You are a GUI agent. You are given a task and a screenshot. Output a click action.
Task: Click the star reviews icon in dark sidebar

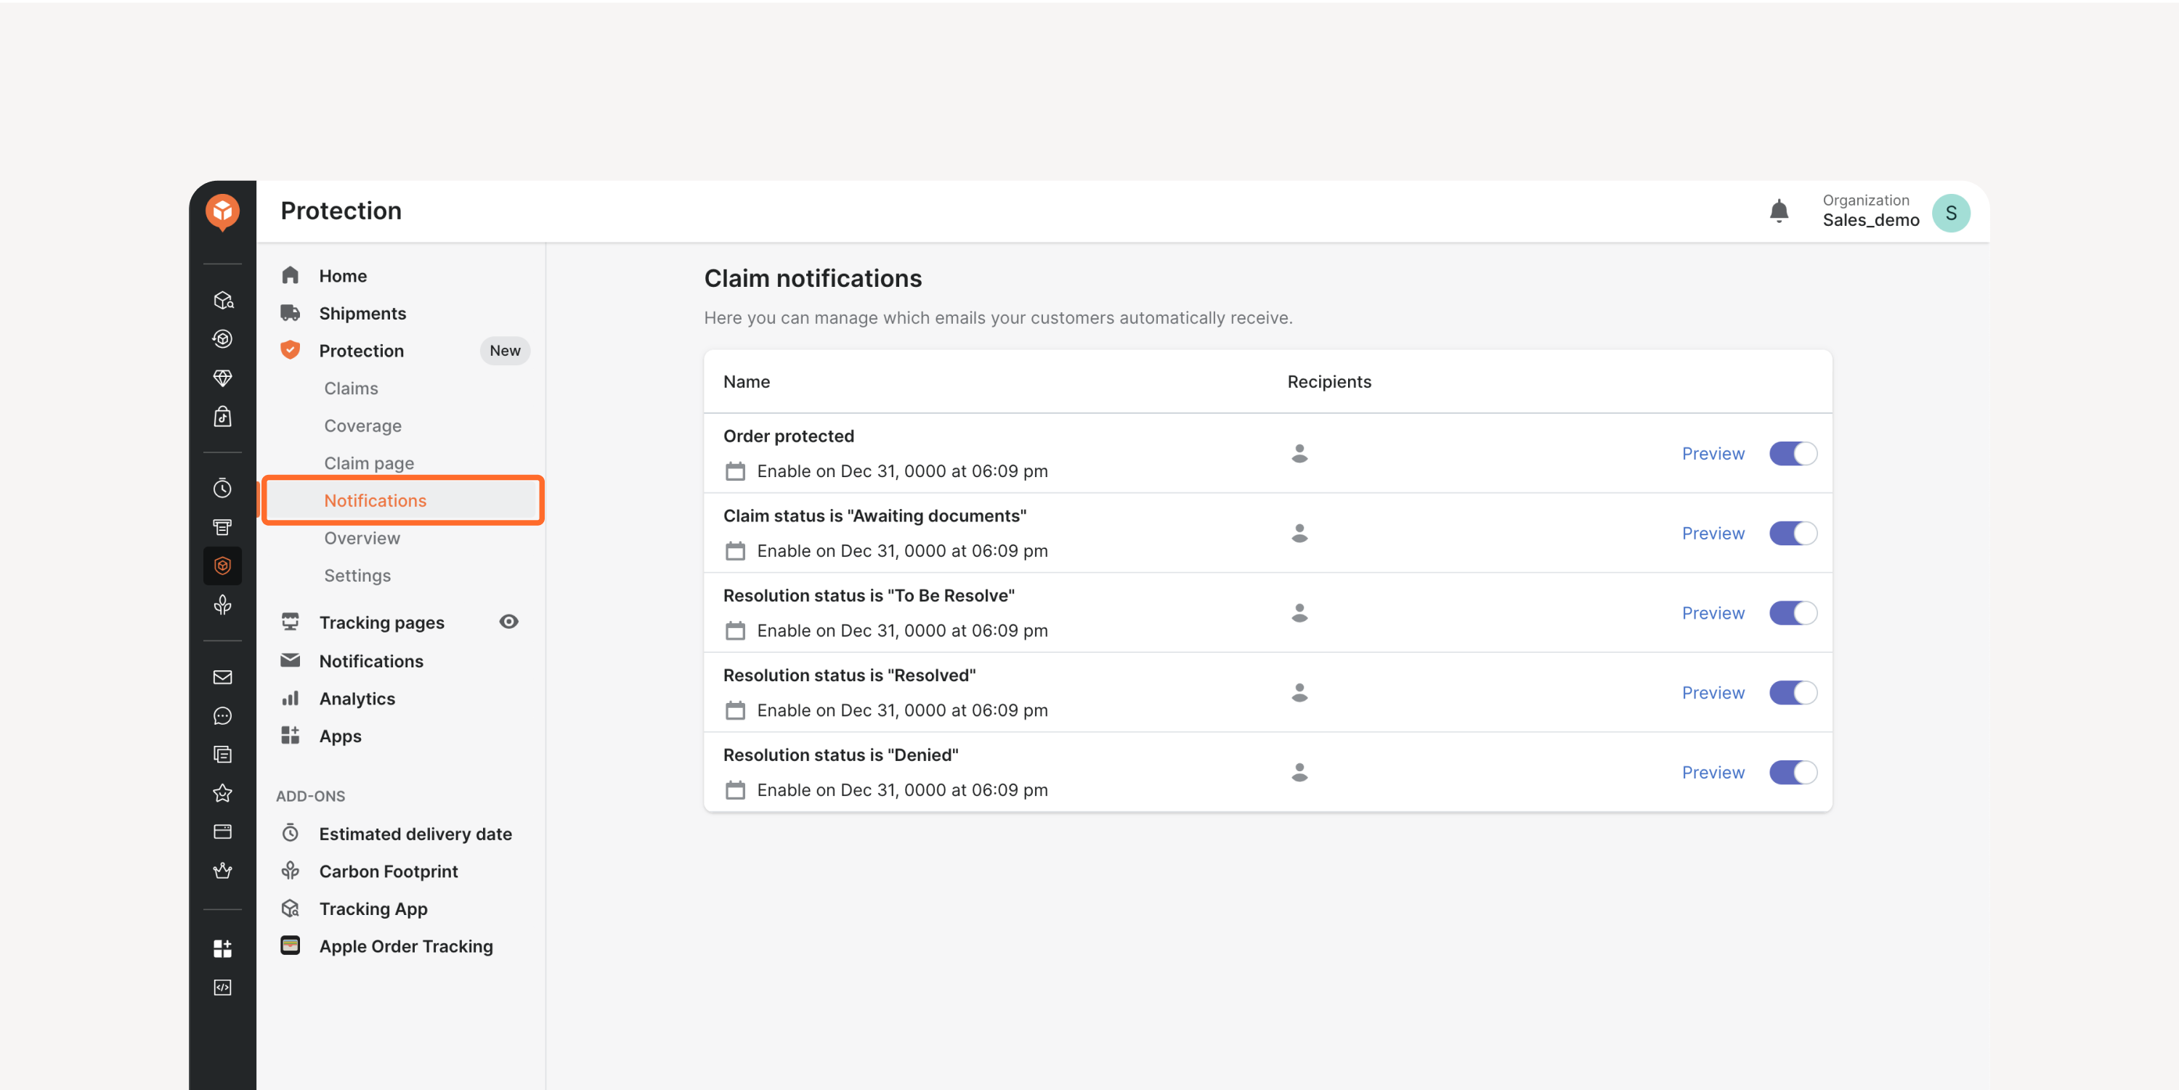(222, 793)
